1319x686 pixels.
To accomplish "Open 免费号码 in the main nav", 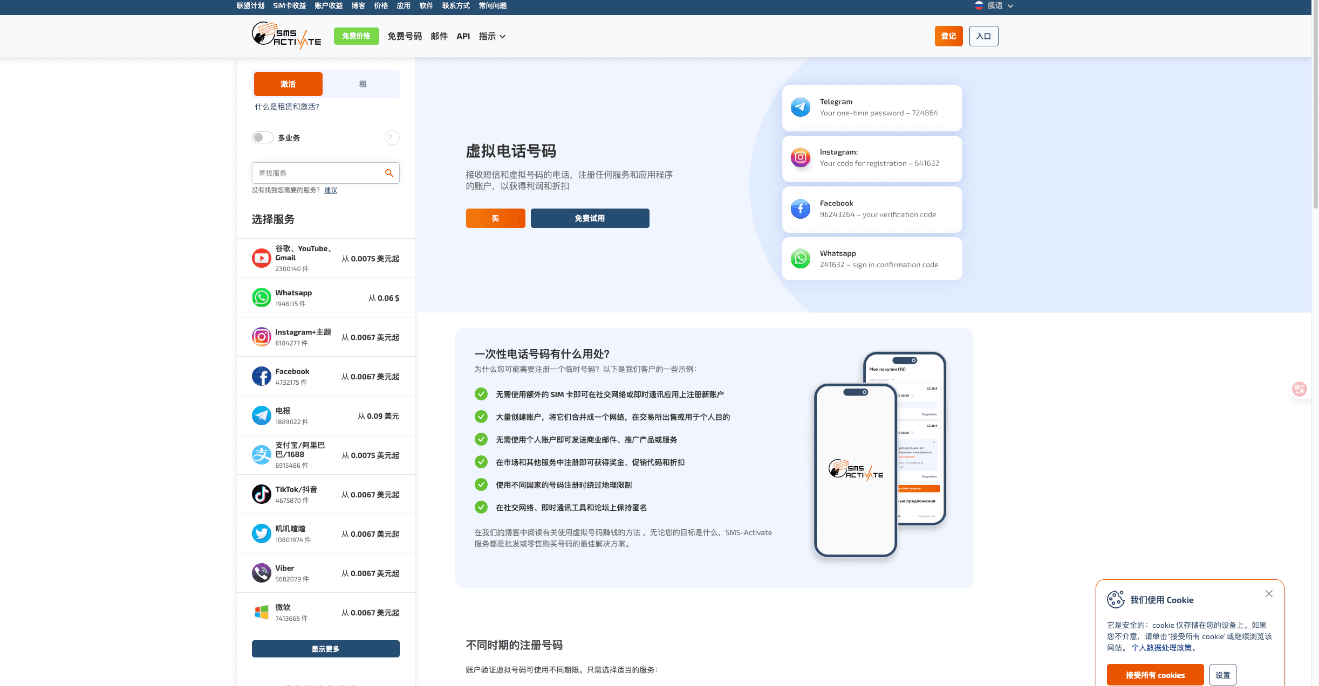I will pos(405,36).
